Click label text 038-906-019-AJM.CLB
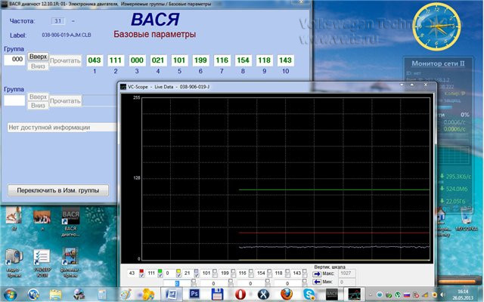The image size is (484, 302). point(67,35)
